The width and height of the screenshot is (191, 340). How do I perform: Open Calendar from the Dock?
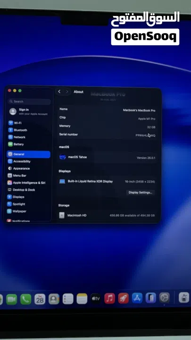click(x=40, y=299)
